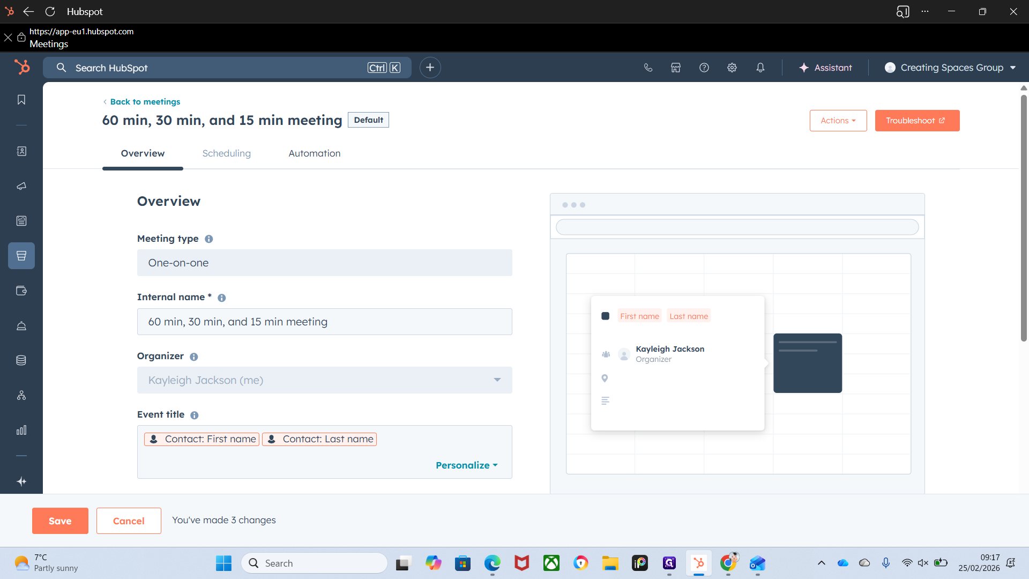Expand the Organizer dropdown
The width and height of the screenshot is (1029, 579).
pos(325,380)
